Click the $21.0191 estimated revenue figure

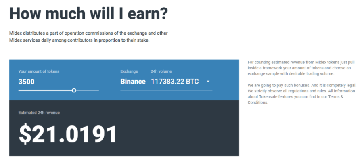click(67, 134)
